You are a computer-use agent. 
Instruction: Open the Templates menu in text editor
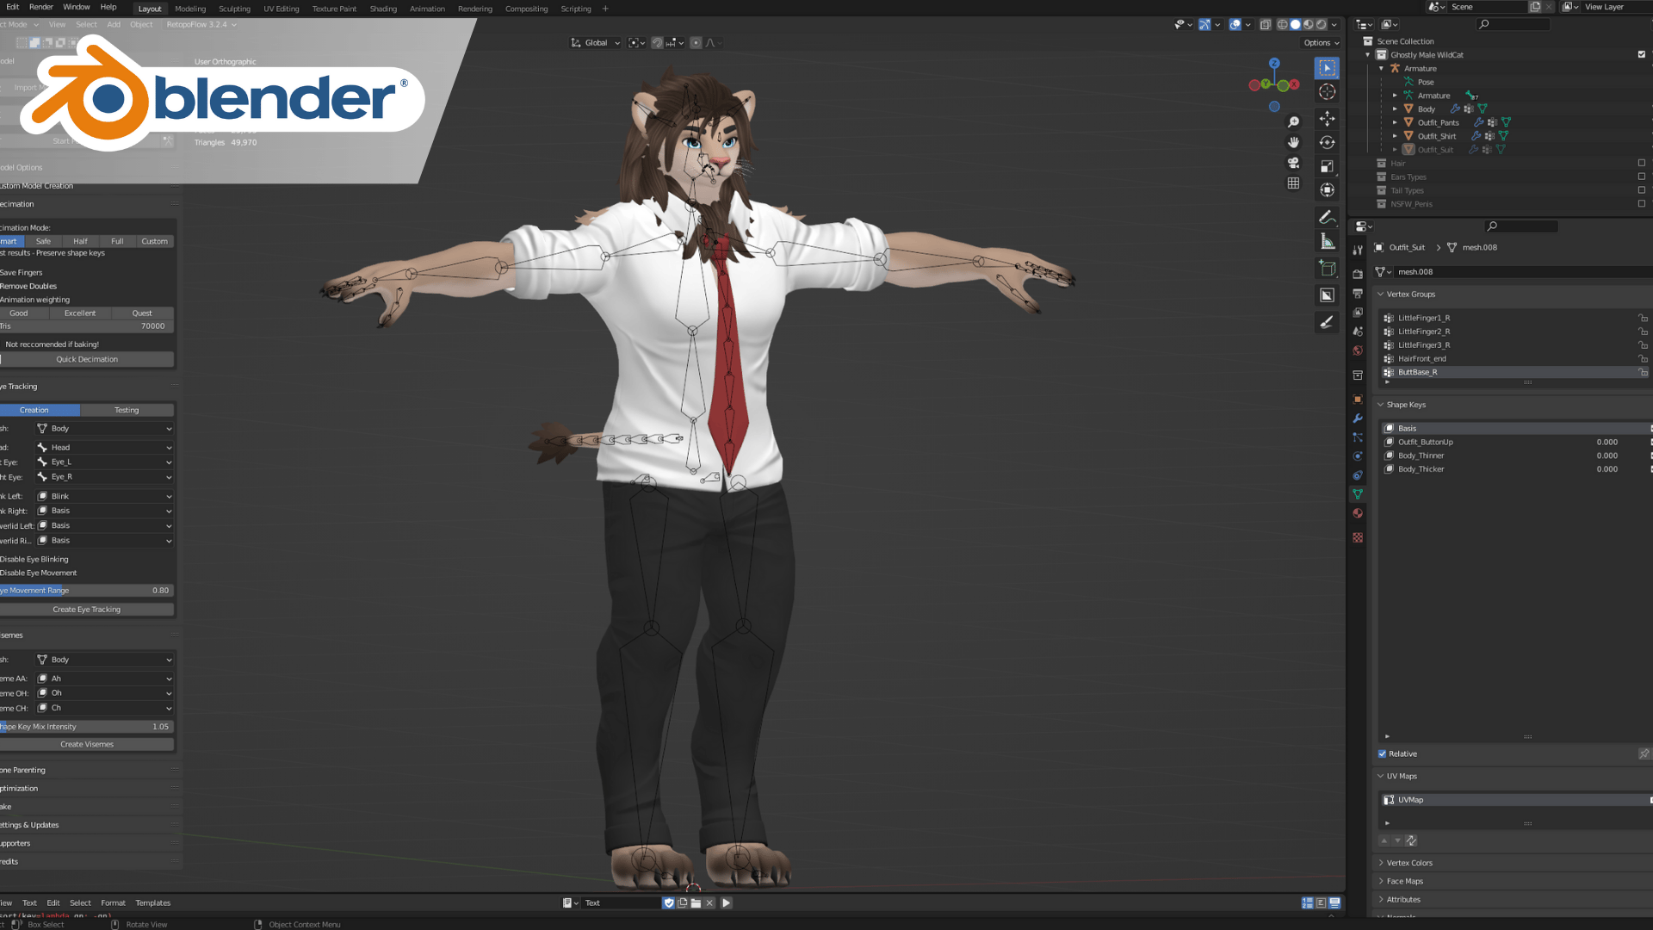click(x=153, y=903)
